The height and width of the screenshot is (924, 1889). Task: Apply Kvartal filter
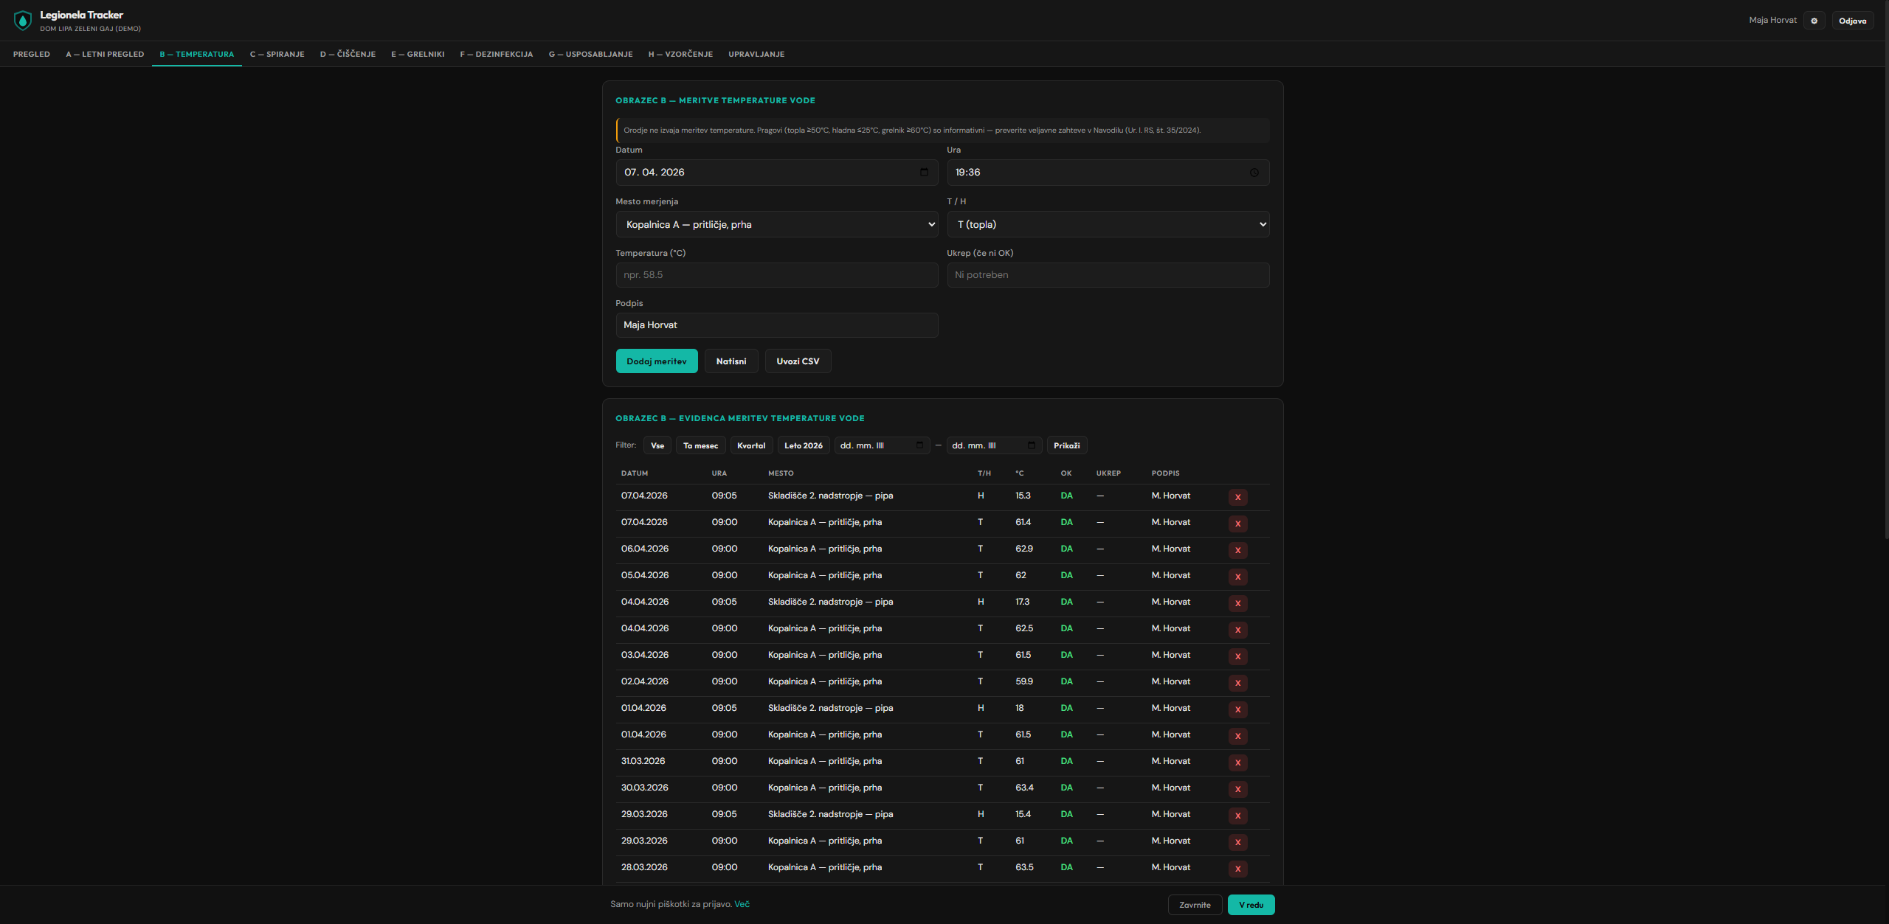coord(751,445)
